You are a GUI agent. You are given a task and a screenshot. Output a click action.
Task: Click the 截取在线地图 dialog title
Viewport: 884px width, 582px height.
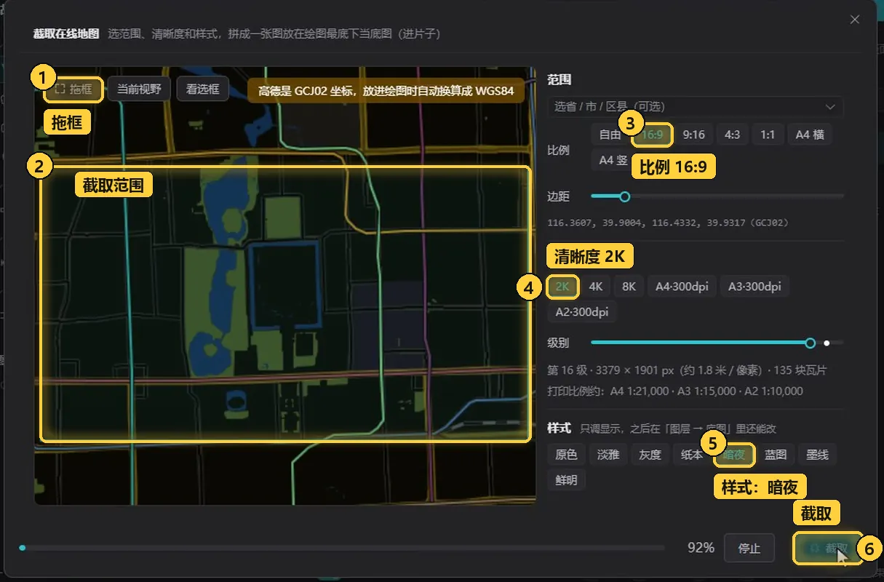pos(66,33)
